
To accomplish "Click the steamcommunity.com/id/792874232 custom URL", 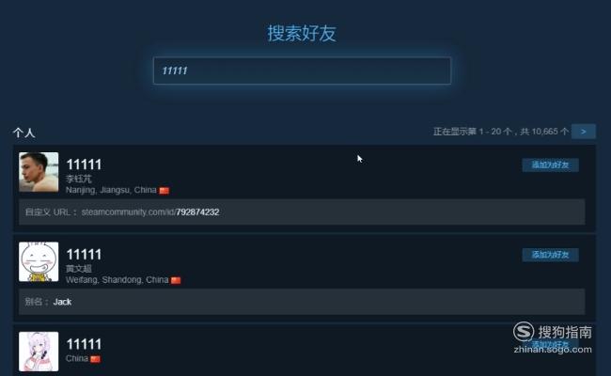I will (150, 211).
